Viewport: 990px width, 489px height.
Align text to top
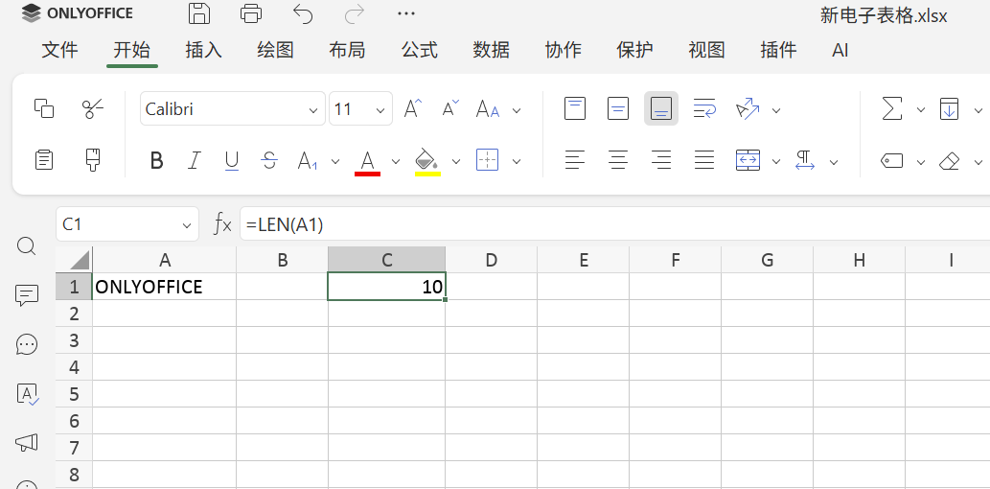[575, 108]
